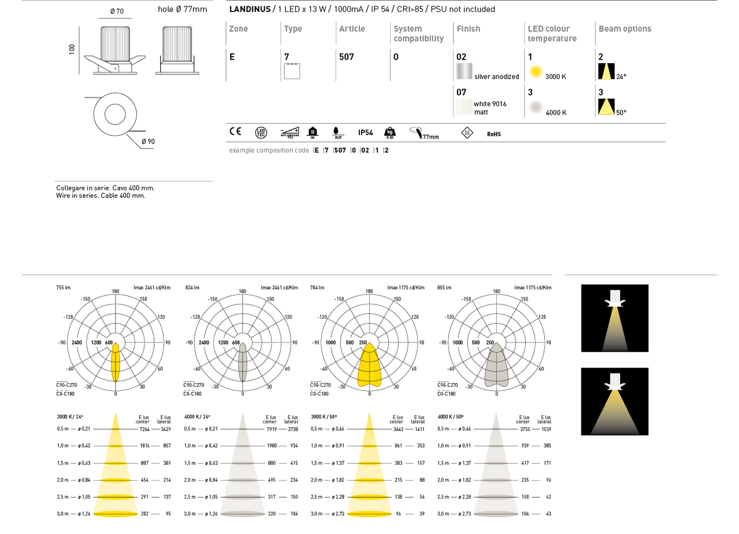Select the dimmable with dedicated PSU icon
Screen dimensions: 739x534
[290, 132]
